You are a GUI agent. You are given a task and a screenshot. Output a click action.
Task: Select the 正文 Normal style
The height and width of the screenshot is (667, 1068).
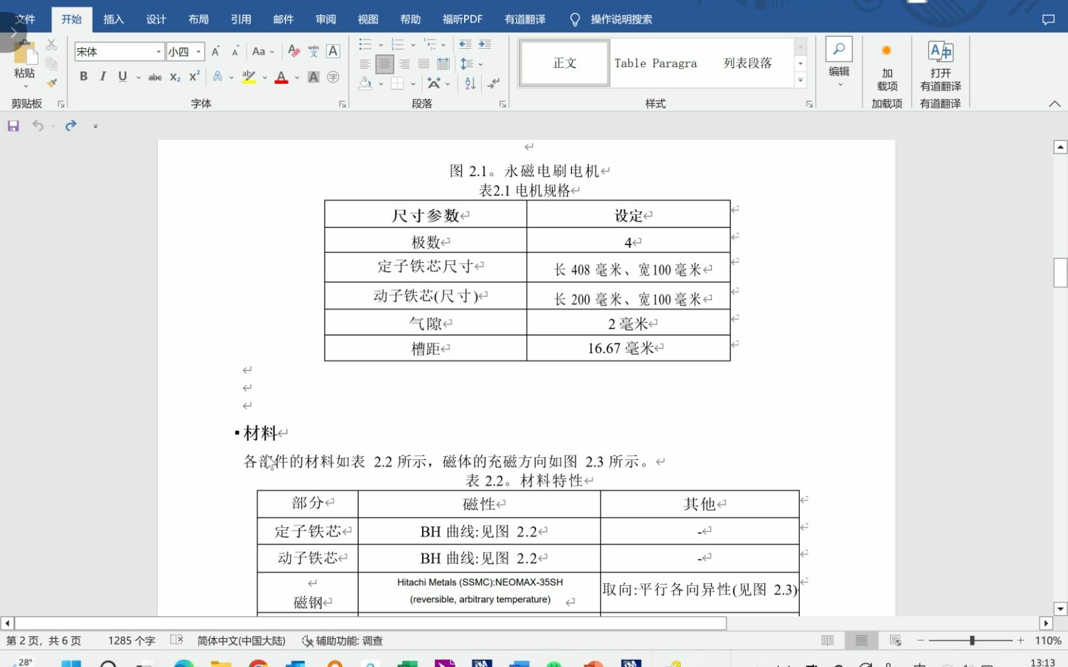tap(564, 63)
